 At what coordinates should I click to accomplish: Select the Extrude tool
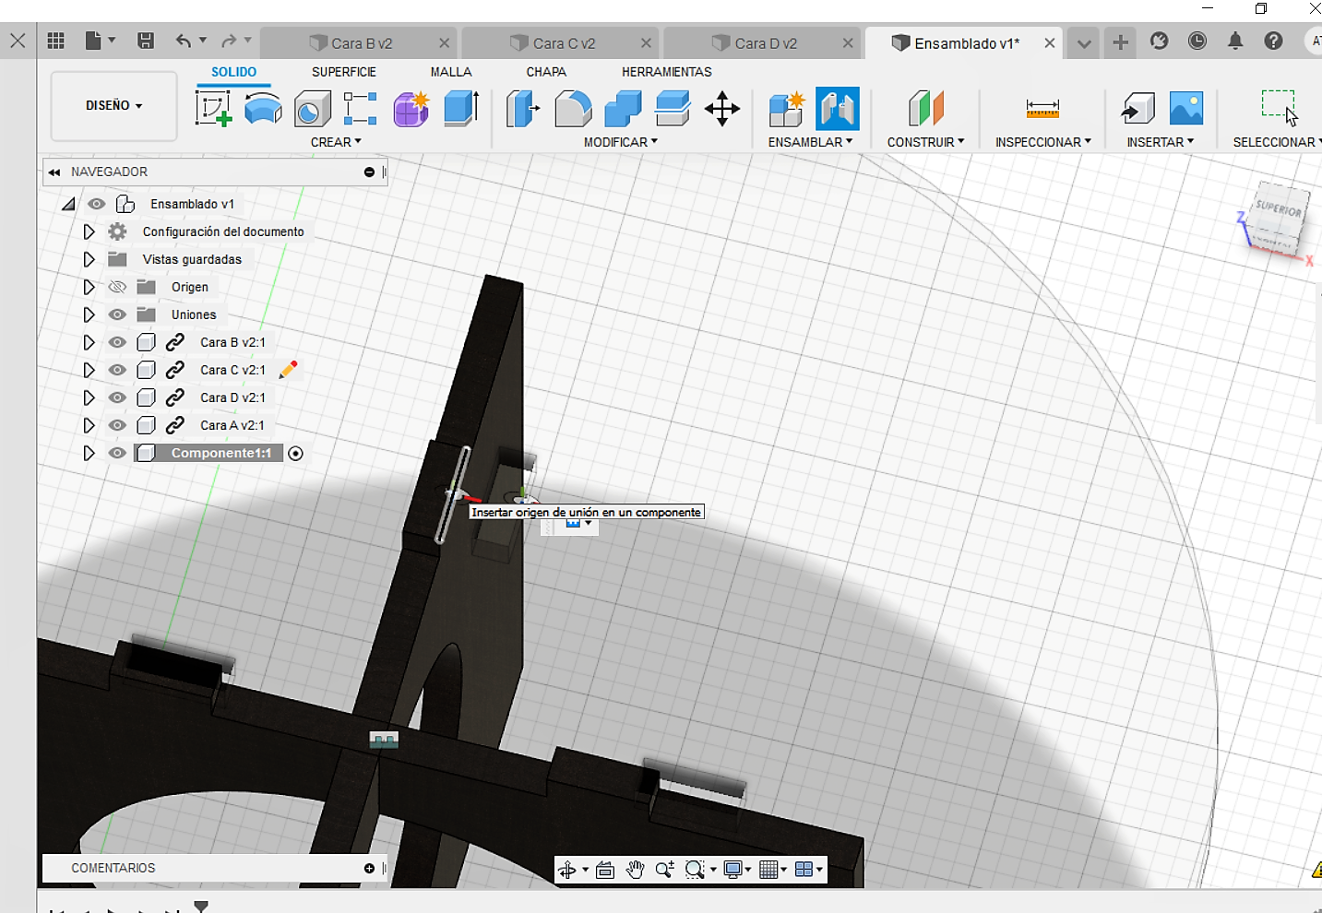coord(461,109)
